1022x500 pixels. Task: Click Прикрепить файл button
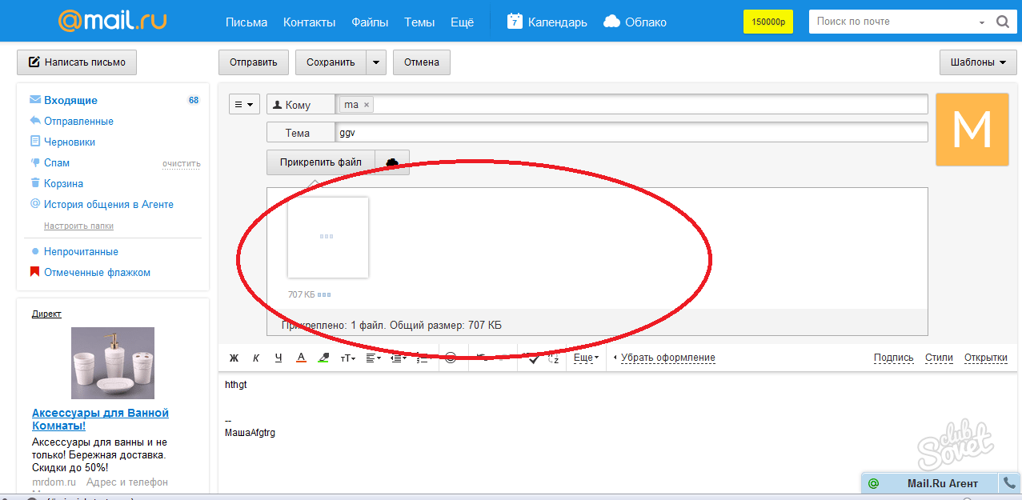coord(321,162)
